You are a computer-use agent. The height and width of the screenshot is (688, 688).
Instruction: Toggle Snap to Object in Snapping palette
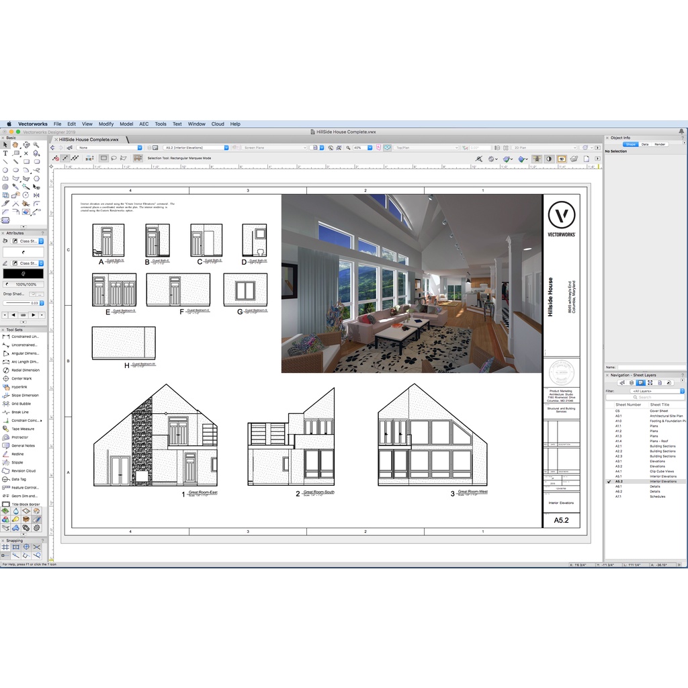15,548
